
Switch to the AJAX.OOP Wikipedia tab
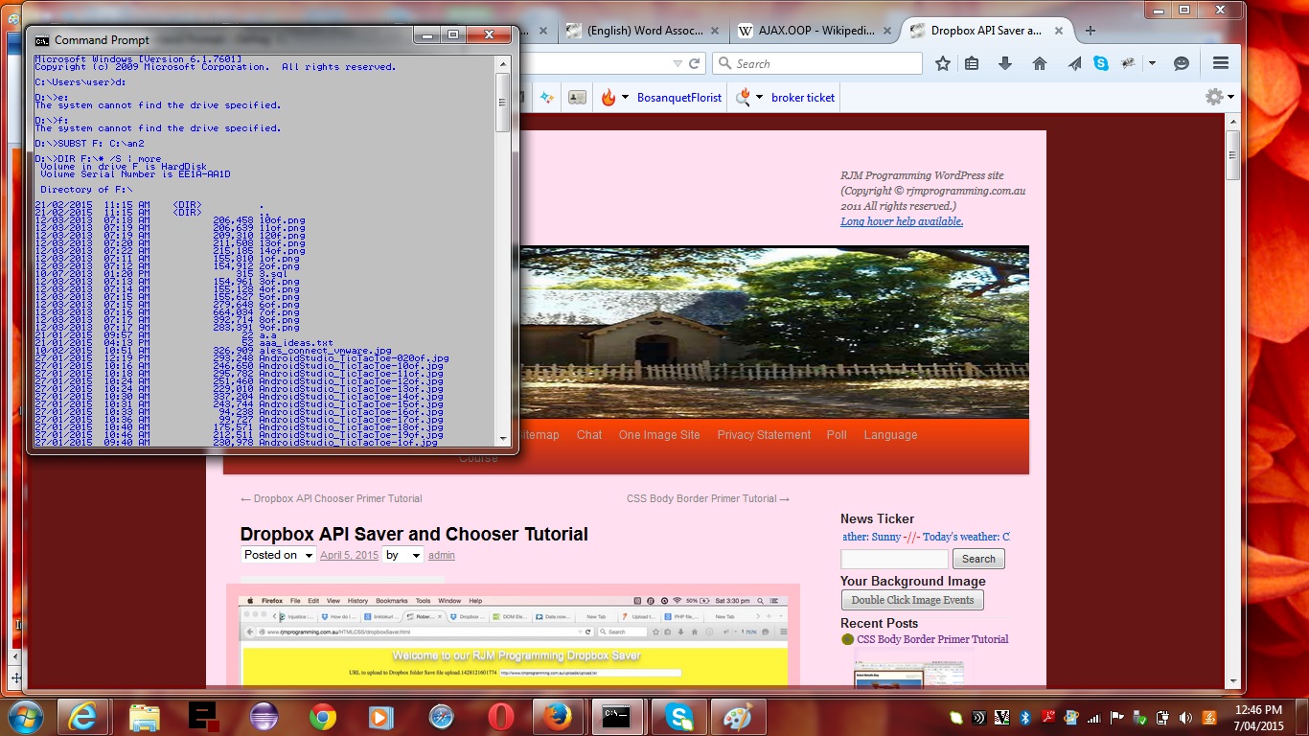pos(815,31)
